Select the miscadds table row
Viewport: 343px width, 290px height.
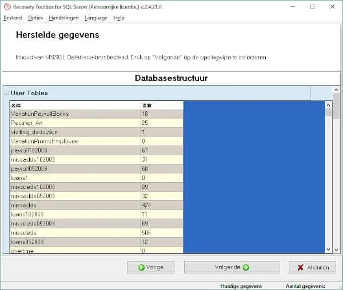[97, 206]
